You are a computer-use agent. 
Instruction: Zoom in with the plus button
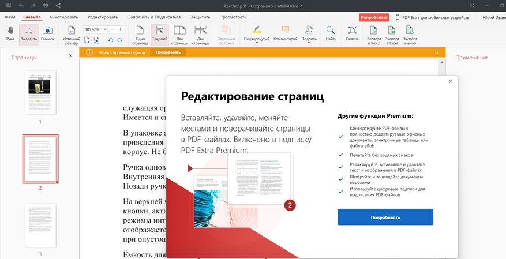coord(121,29)
